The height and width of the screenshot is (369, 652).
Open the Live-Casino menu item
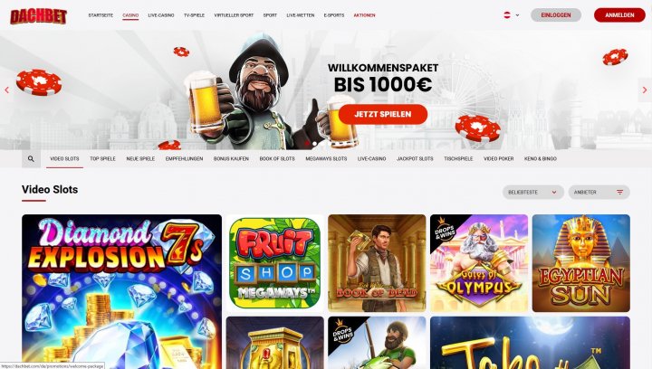(161, 15)
